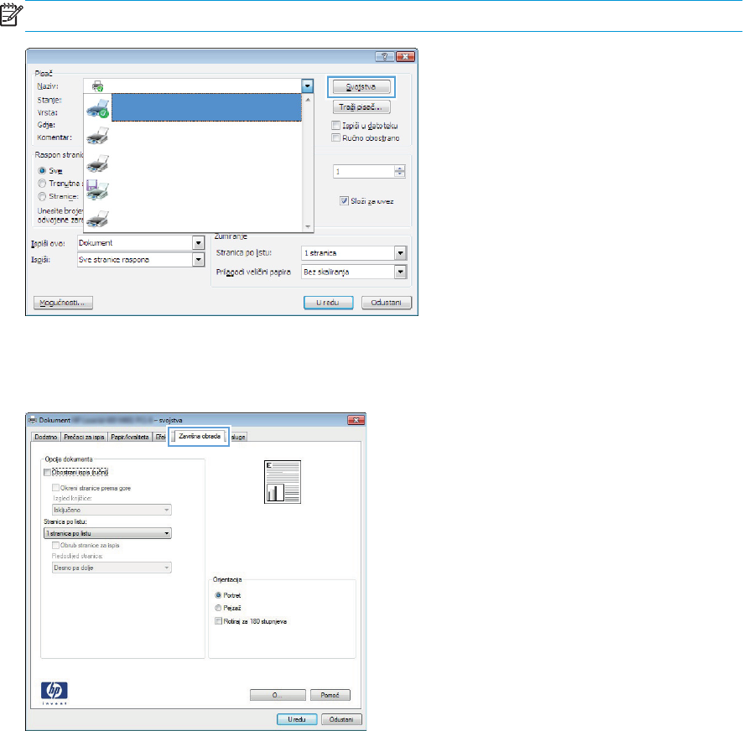Tick the Obostrani ispis (ručni) checkbox
The image size is (743, 731).
[x=48, y=472]
